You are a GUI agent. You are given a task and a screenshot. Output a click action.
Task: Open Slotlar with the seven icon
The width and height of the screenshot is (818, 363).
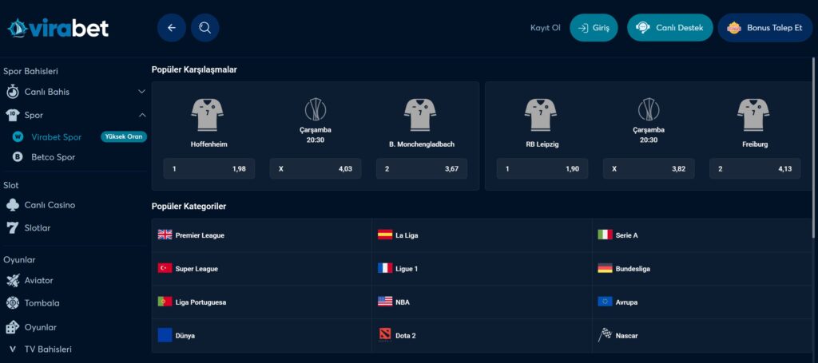(12, 228)
